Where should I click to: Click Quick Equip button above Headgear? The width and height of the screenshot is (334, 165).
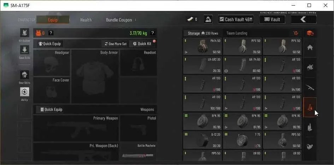tap(49, 44)
